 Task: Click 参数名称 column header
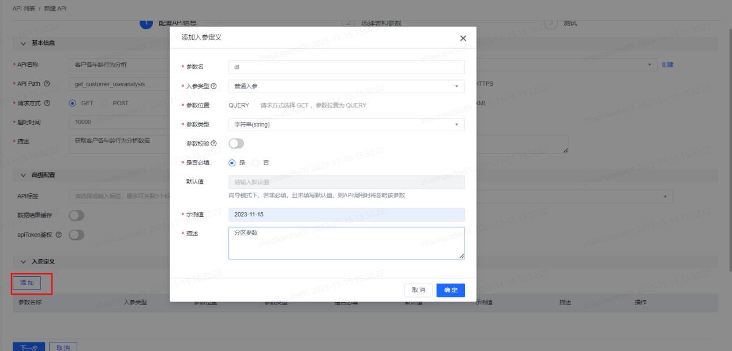30,302
